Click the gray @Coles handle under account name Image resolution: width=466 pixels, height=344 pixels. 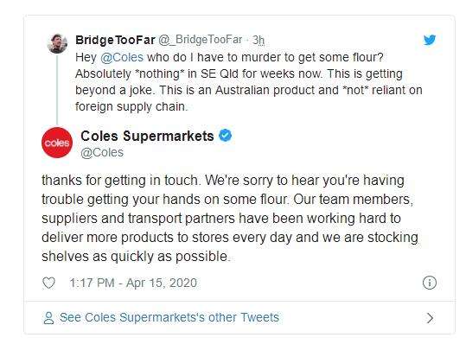(x=102, y=152)
